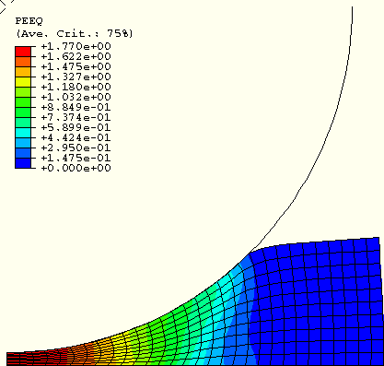Click the +8.849e-01 legend label
This screenshot has width=384, height=366.
76,107
